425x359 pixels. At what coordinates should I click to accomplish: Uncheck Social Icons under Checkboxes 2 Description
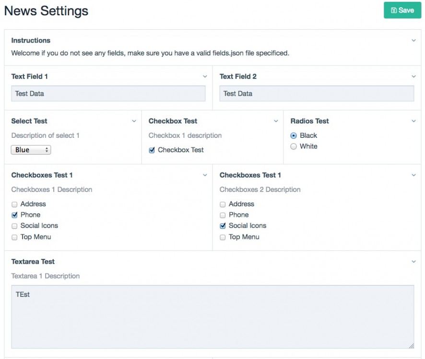[x=223, y=226]
